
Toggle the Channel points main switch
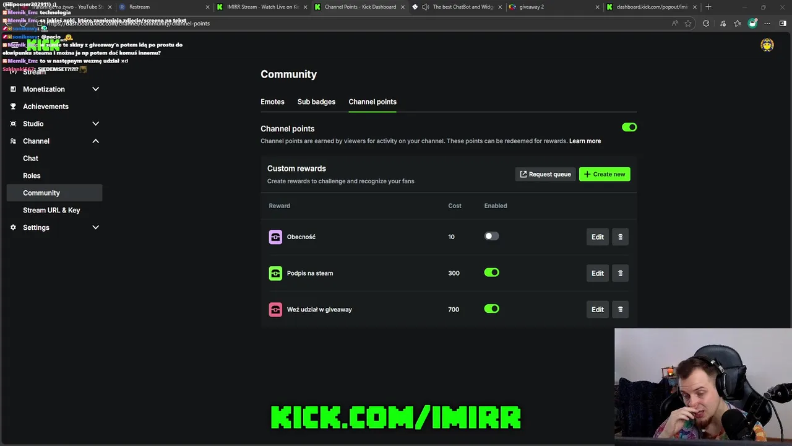point(629,127)
